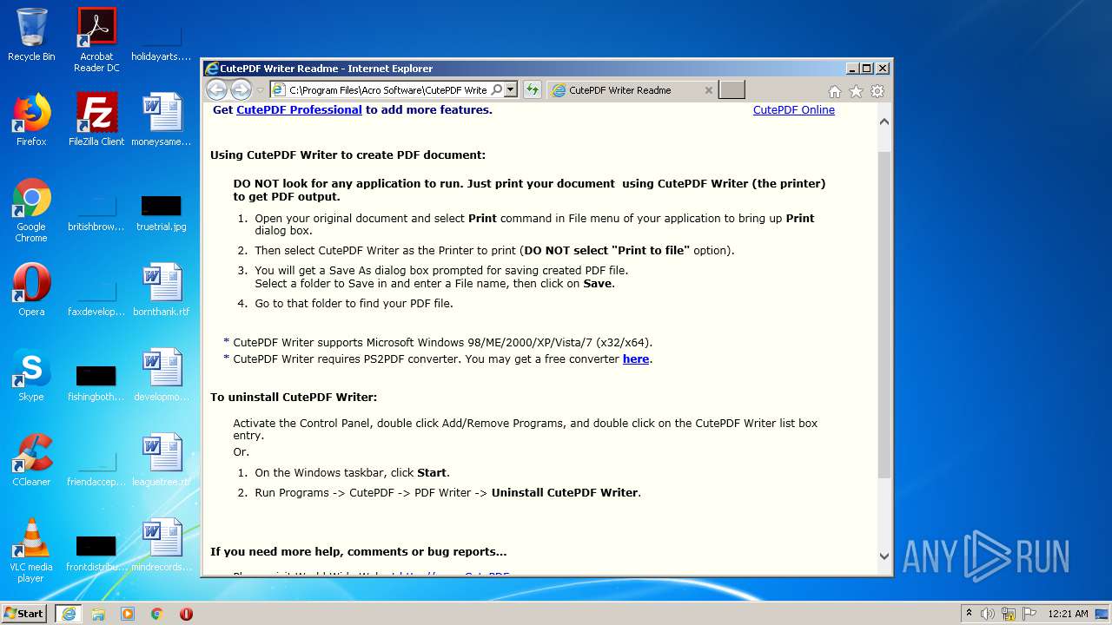The width and height of the screenshot is (1112, 625).
Task: Click the volume speaker tray icon
Action: coord(988,614)
